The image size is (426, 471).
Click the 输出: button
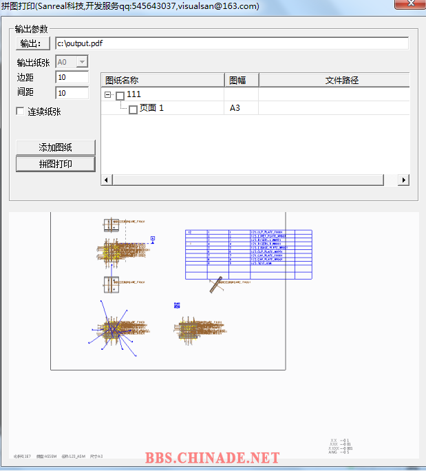coord(33,43)
